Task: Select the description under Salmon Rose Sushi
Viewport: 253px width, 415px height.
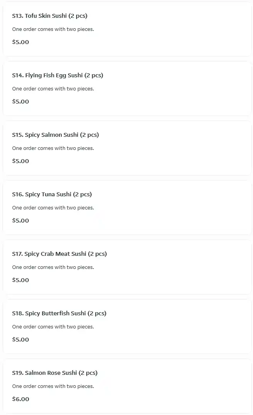Action: (x=53, y=386)
